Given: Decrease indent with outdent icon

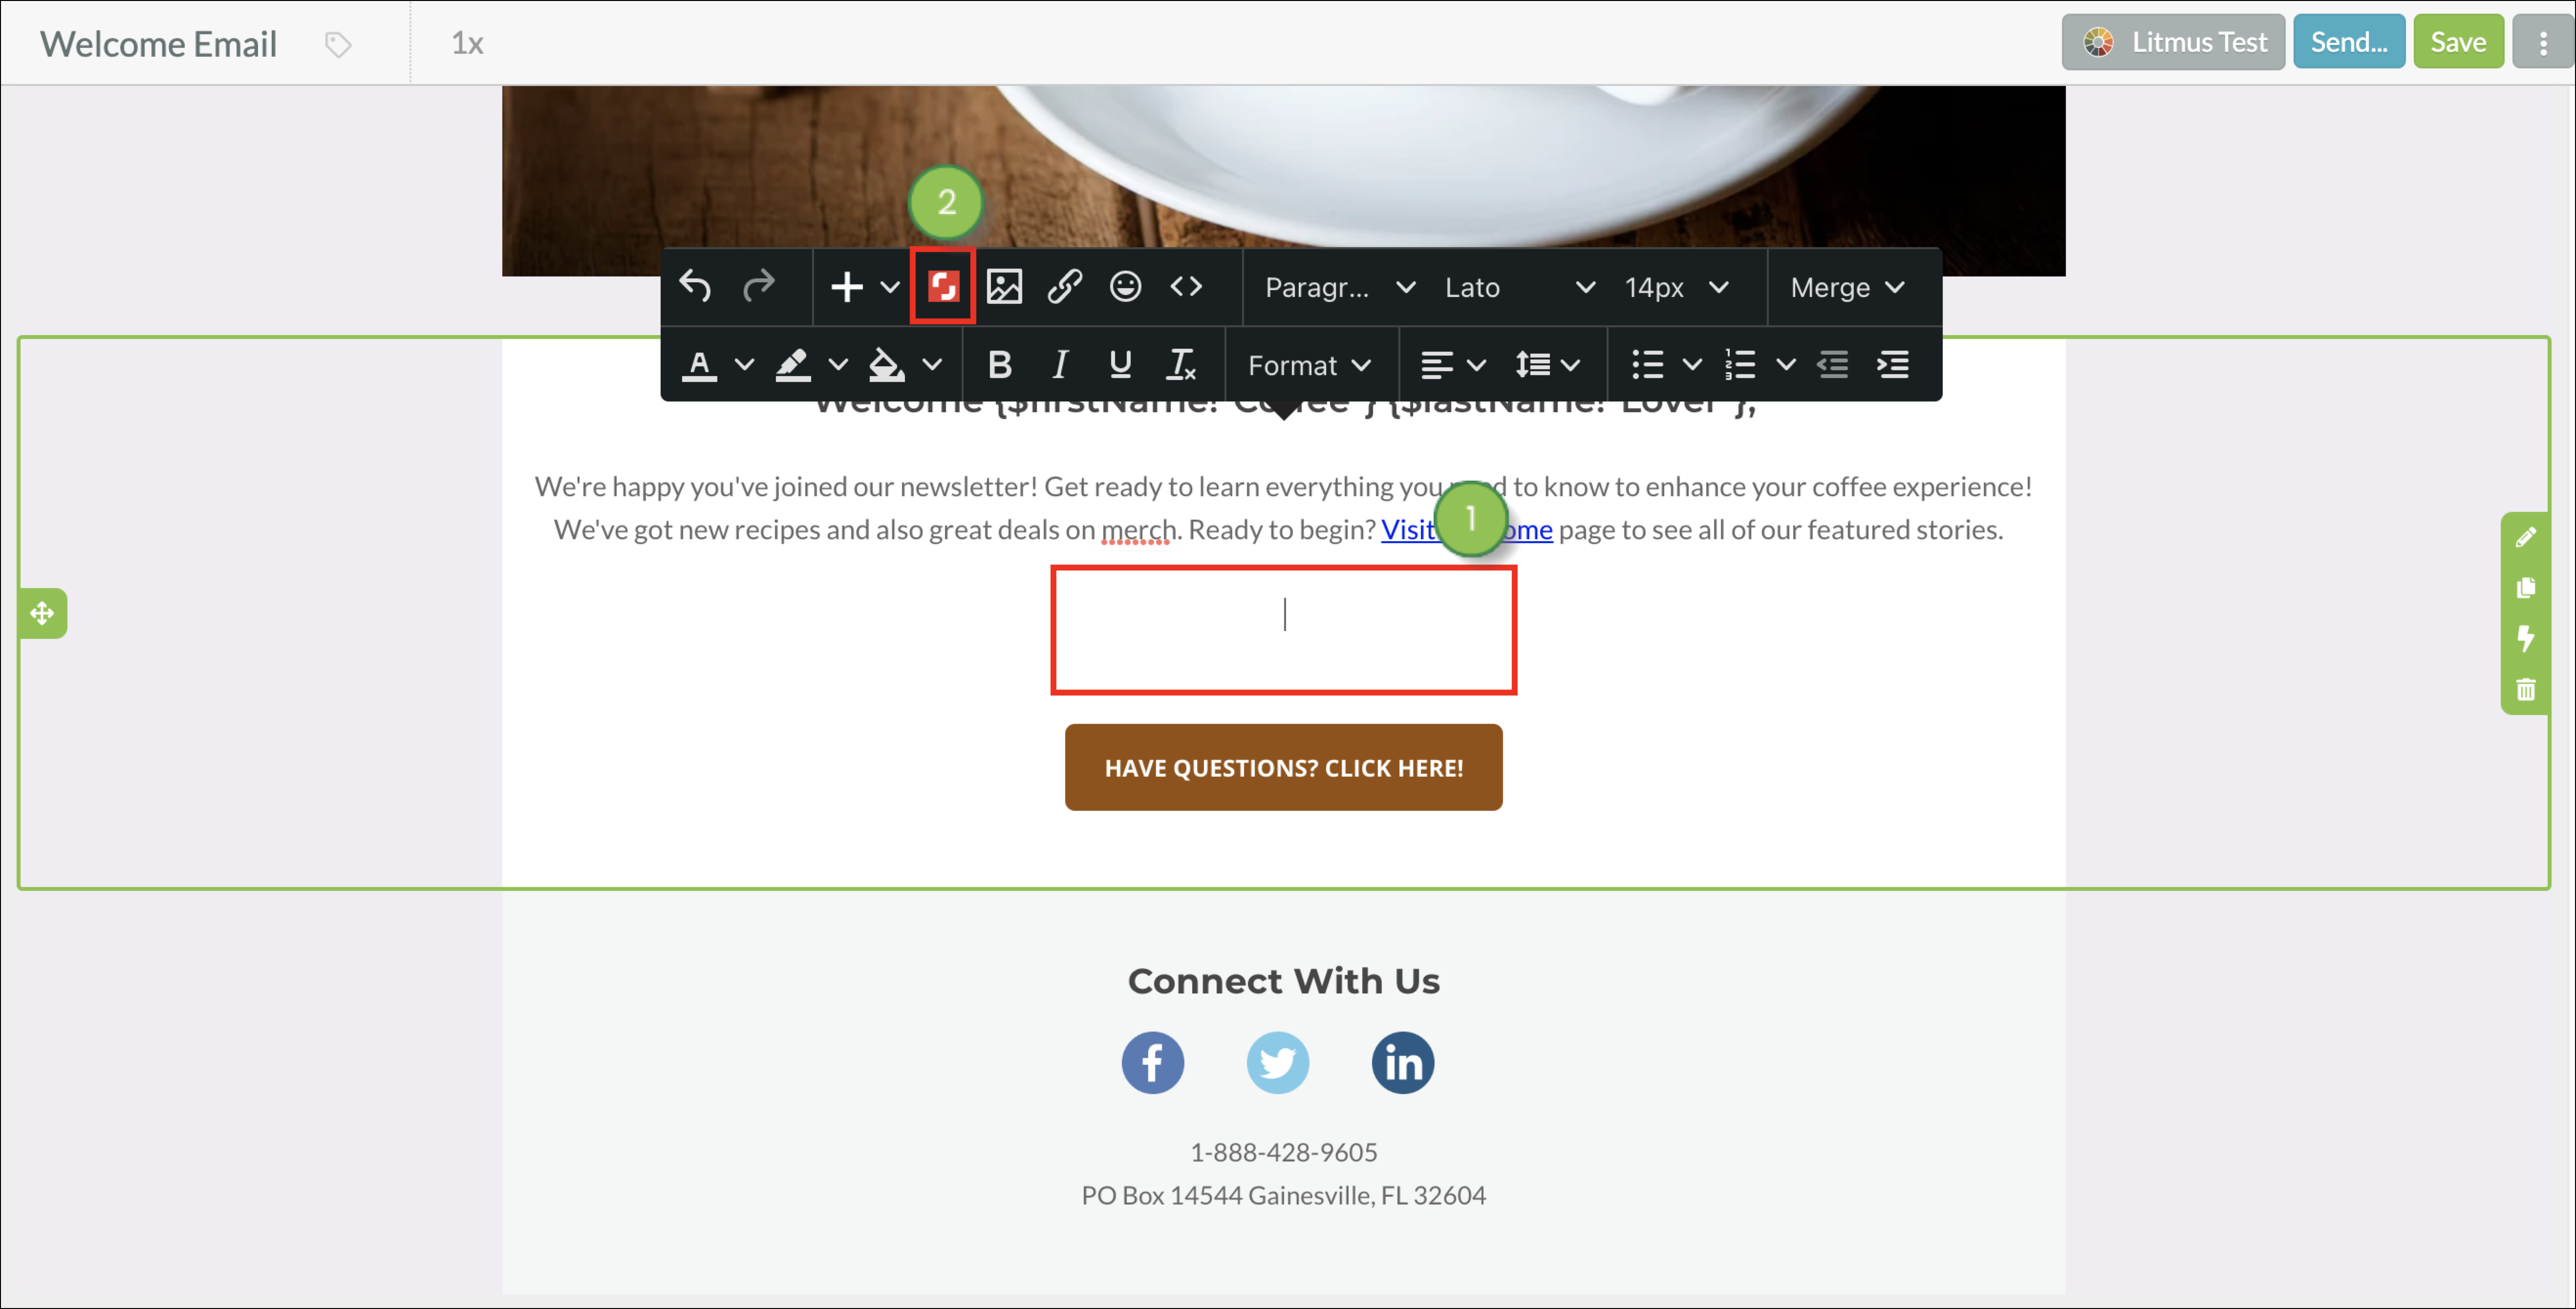Looking at the screenshot, I should 1832,365.
